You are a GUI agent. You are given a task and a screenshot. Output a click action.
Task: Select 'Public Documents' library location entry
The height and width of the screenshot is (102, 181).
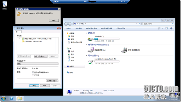click(x=32, y=41)
